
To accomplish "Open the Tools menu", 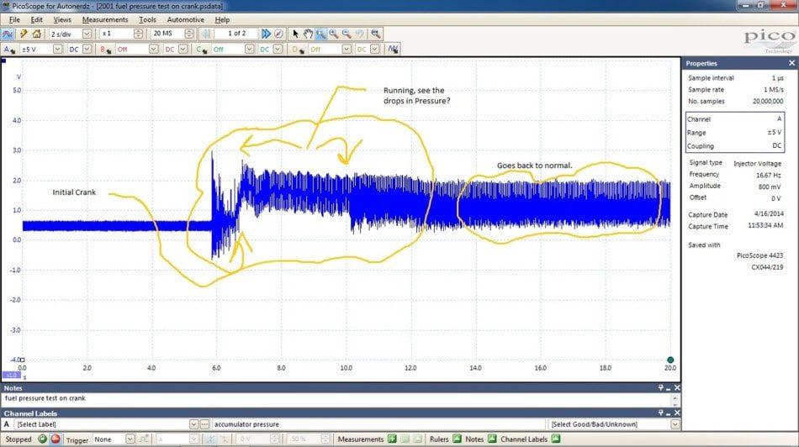I will pos(147,19).
